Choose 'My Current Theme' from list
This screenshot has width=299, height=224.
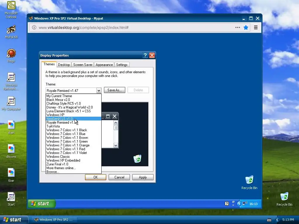(x=73, y=96)
